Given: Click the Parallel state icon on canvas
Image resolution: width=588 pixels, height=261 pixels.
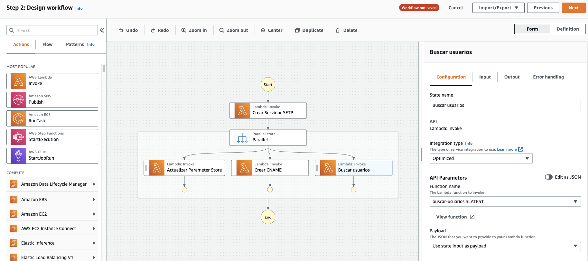Looking at the screenshot, I should 242,138.
